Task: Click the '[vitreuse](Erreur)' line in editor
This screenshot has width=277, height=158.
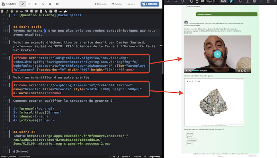Action: point(34,120)
